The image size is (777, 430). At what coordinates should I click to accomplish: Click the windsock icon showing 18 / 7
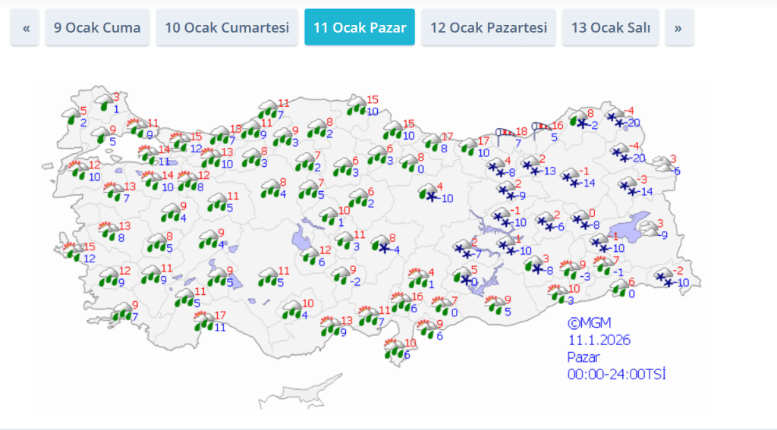pos(506,135)
